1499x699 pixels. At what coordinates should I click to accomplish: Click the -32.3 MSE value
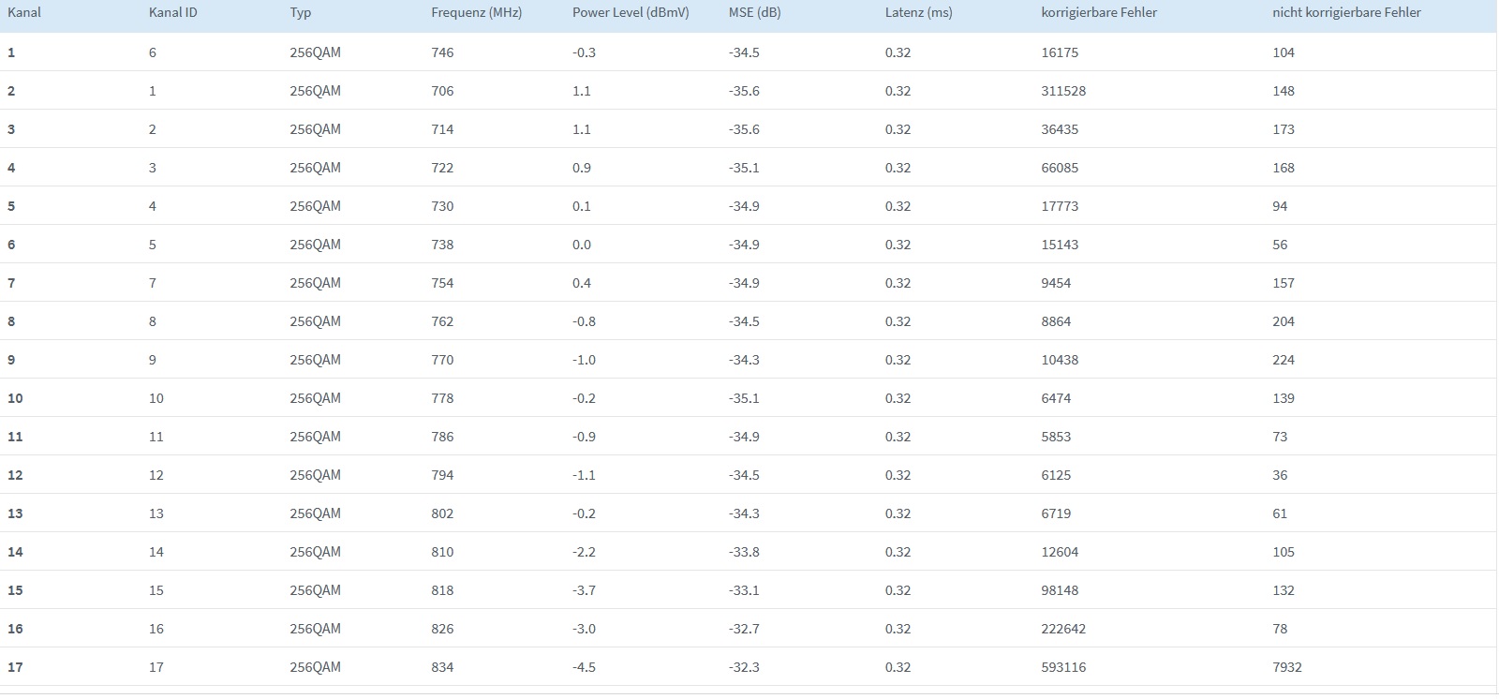744,667
